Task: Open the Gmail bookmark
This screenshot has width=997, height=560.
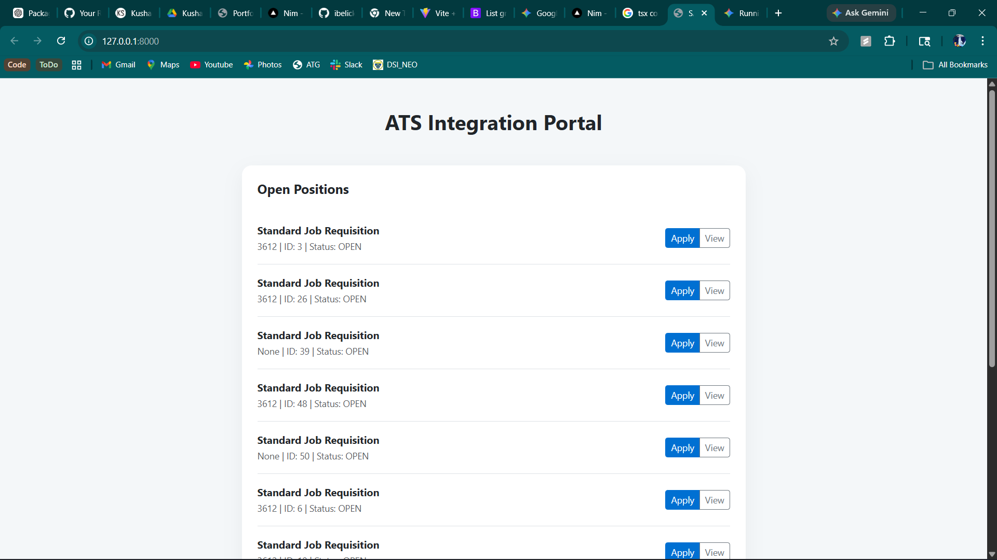Action: tap(118, 65)
